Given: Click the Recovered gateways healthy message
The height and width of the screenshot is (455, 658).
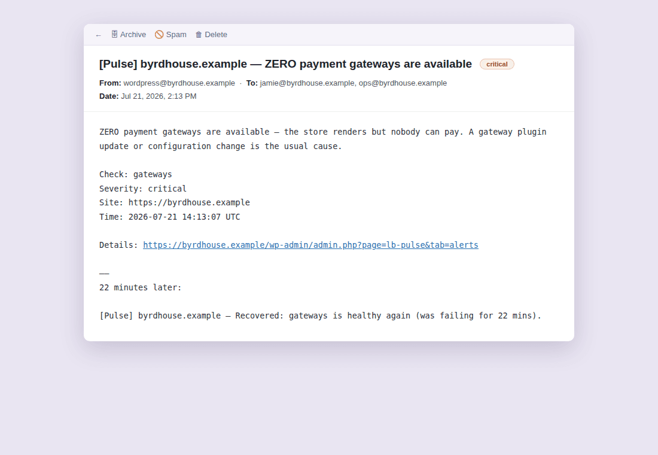Looking at the screenshot, I should (x=320, y=316).
